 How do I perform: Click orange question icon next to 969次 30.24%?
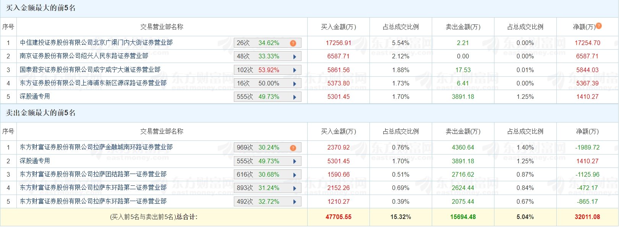(x=293, y=148)
